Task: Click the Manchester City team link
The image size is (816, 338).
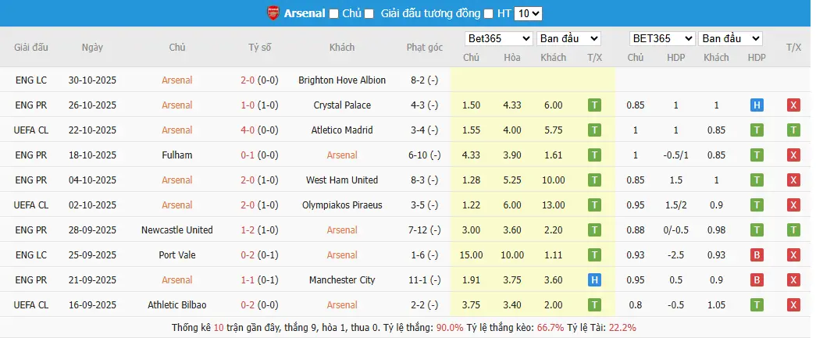Action: (342, 280)
